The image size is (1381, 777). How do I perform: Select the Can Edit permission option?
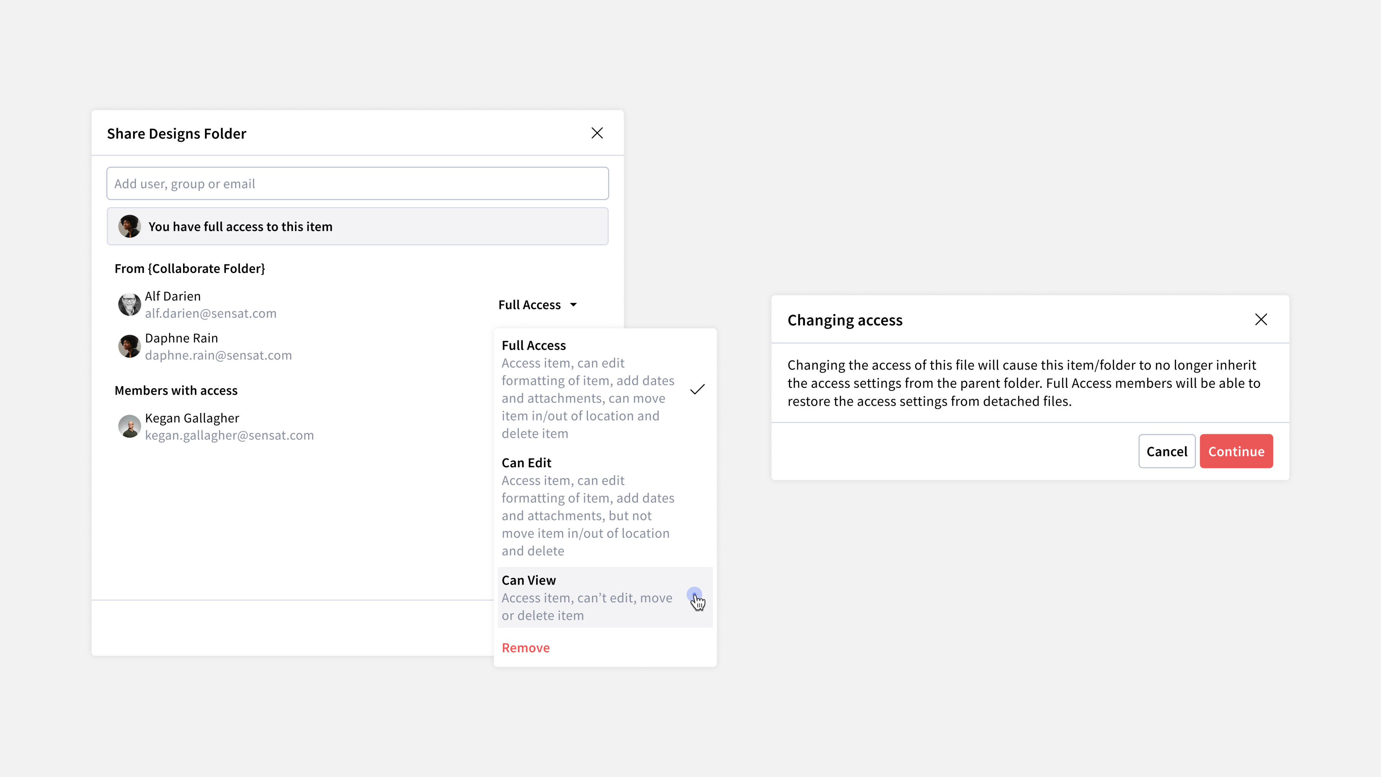coord(605,507)
